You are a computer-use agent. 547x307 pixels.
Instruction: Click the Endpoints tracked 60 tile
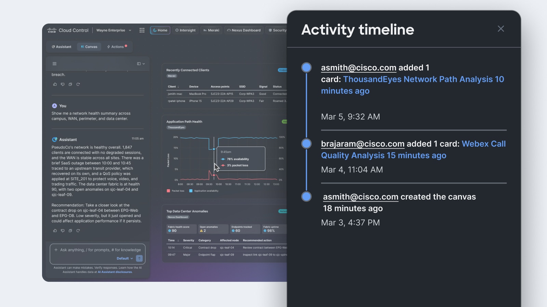click(x=245, y=229)
